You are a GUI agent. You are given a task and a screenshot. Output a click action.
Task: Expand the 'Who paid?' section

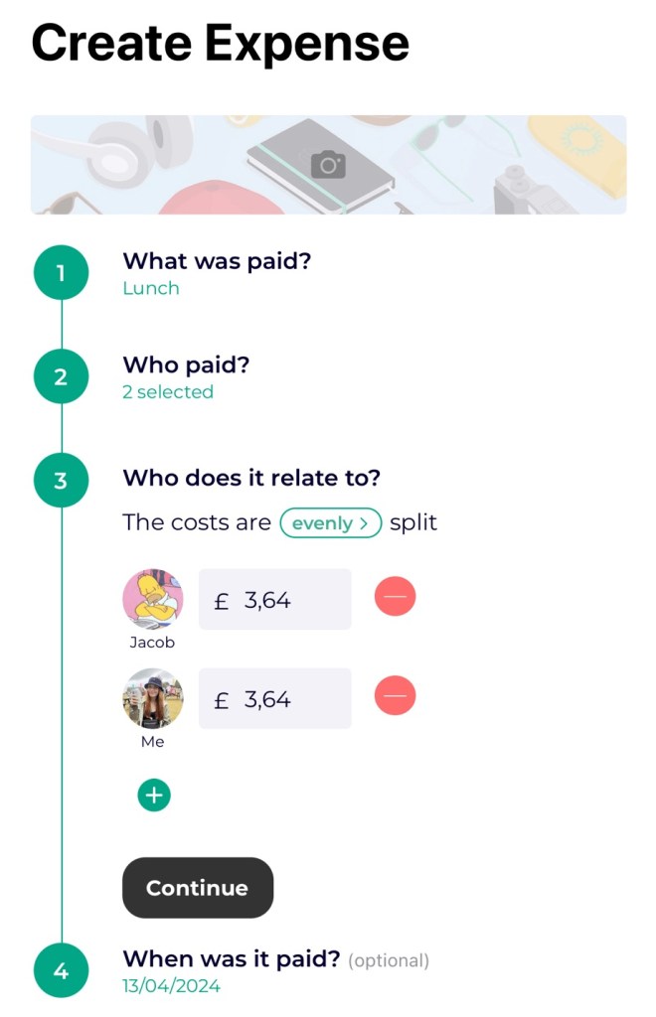[x=186, y=365]
